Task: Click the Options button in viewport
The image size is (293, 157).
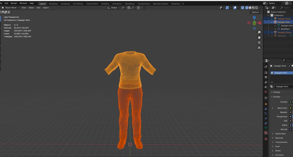Action: pyautogui.click(x=256, y=12)
